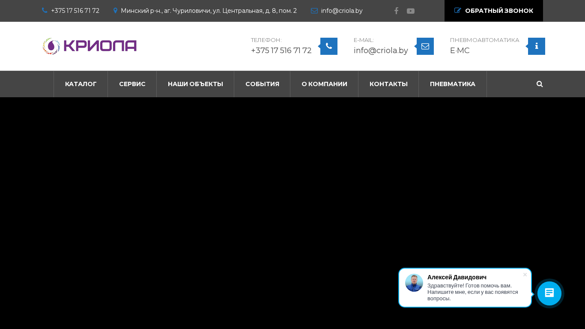Click Алексей Давидович chat avatar
This screenshot has height=329, width=585.
414,283
